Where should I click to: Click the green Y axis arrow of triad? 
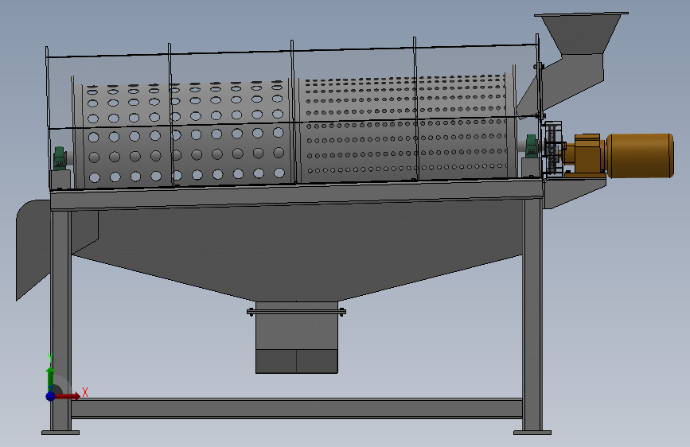point(50,378)
